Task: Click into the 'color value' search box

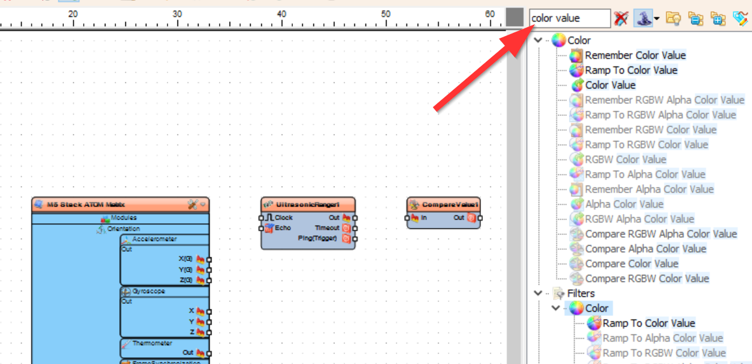Action: coord(570,19)
